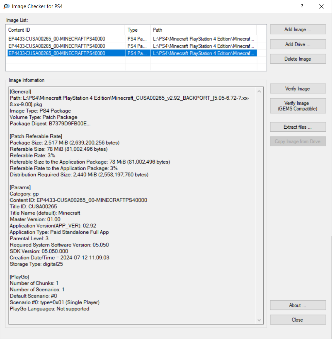Image resolution: width=332 pixels, height=339 pixels.
Task: Click the Application Version(APP_VER) line
Action: (x=53, y=226)
